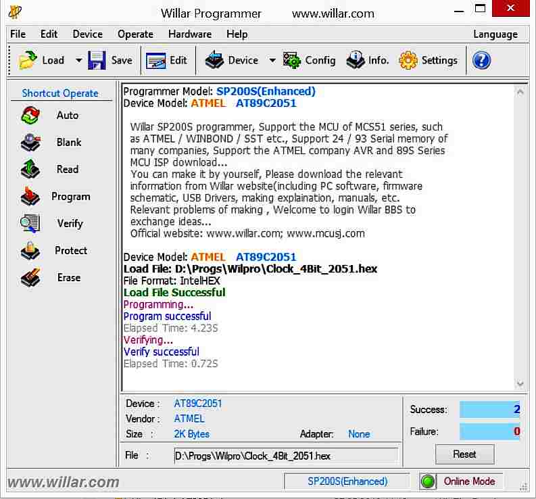Click the Save floppy disk icon
Screen dimensions: 536x499
[x=97, y=60]
